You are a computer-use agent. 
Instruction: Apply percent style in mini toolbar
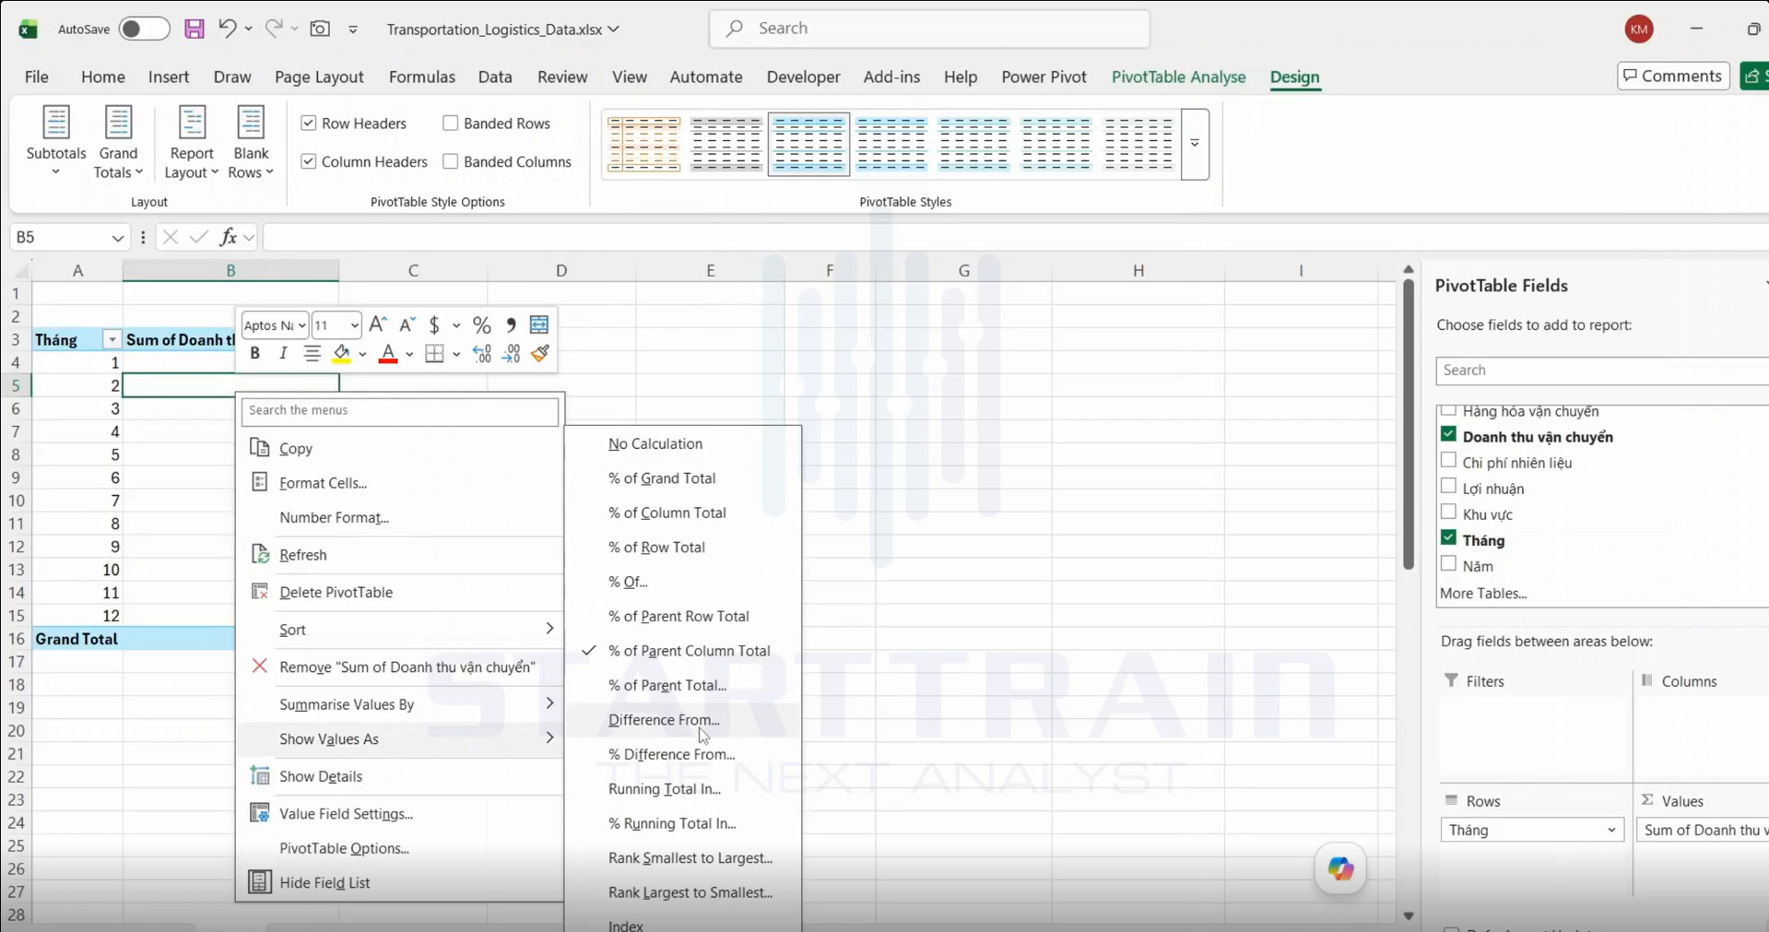(481, 324)
